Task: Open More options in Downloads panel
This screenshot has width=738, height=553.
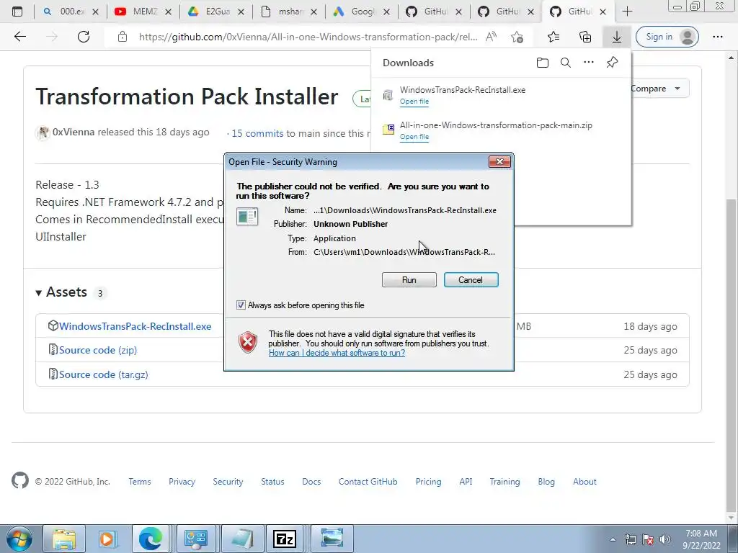Action: pyautogui.click(x=588, y=62)
